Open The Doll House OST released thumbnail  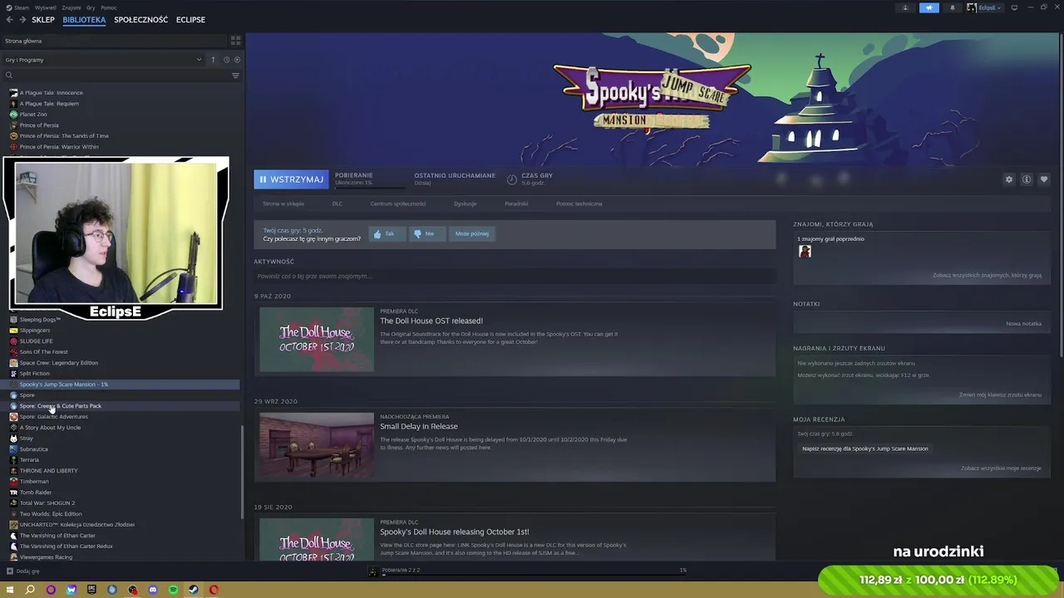[317, 340]
